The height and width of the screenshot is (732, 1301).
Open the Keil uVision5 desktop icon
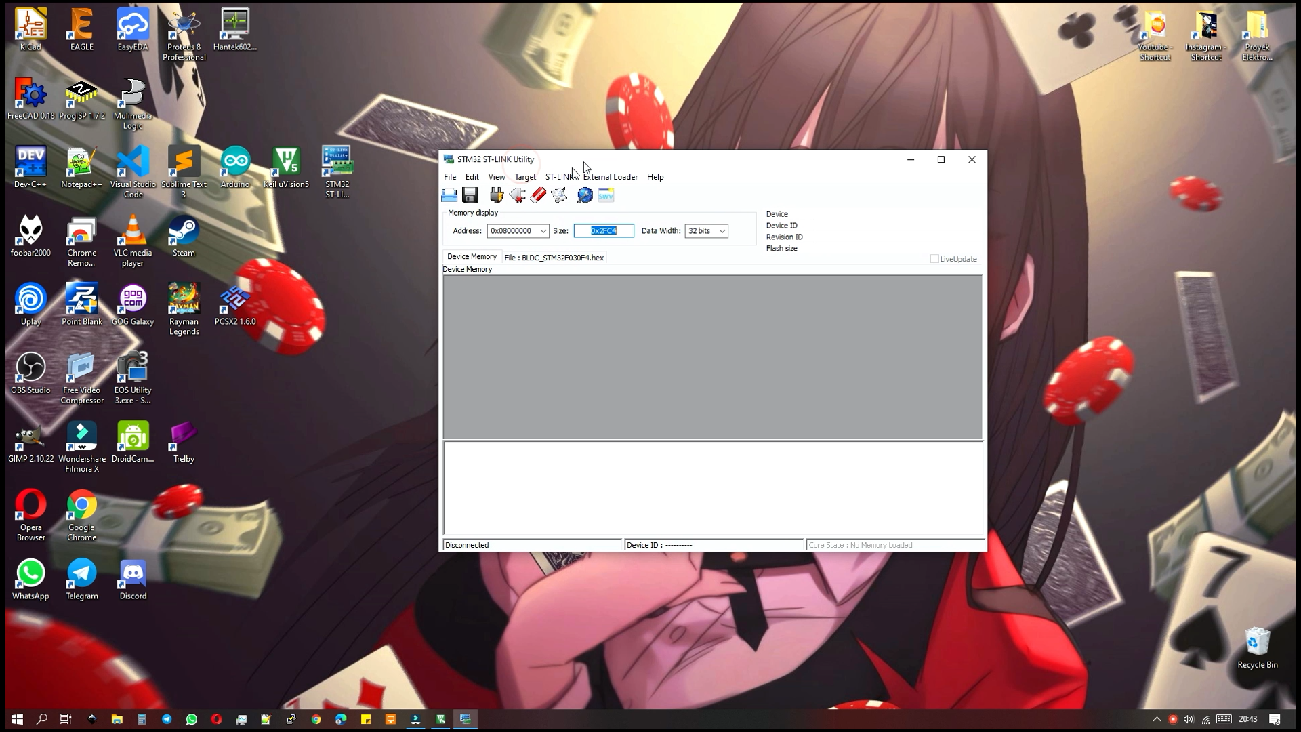point(286,167)
